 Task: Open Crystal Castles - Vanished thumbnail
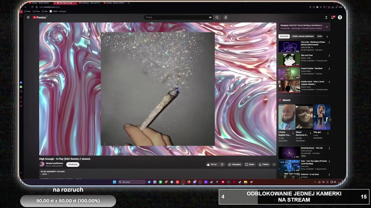coord(289,73)
